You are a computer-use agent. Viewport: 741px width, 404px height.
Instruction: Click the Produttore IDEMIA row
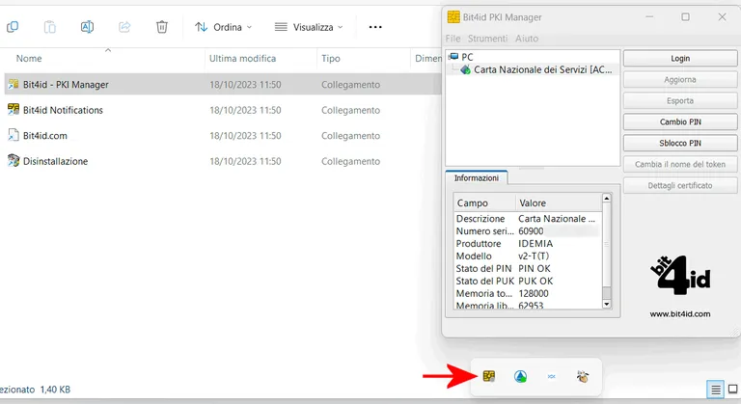[528, 244]
